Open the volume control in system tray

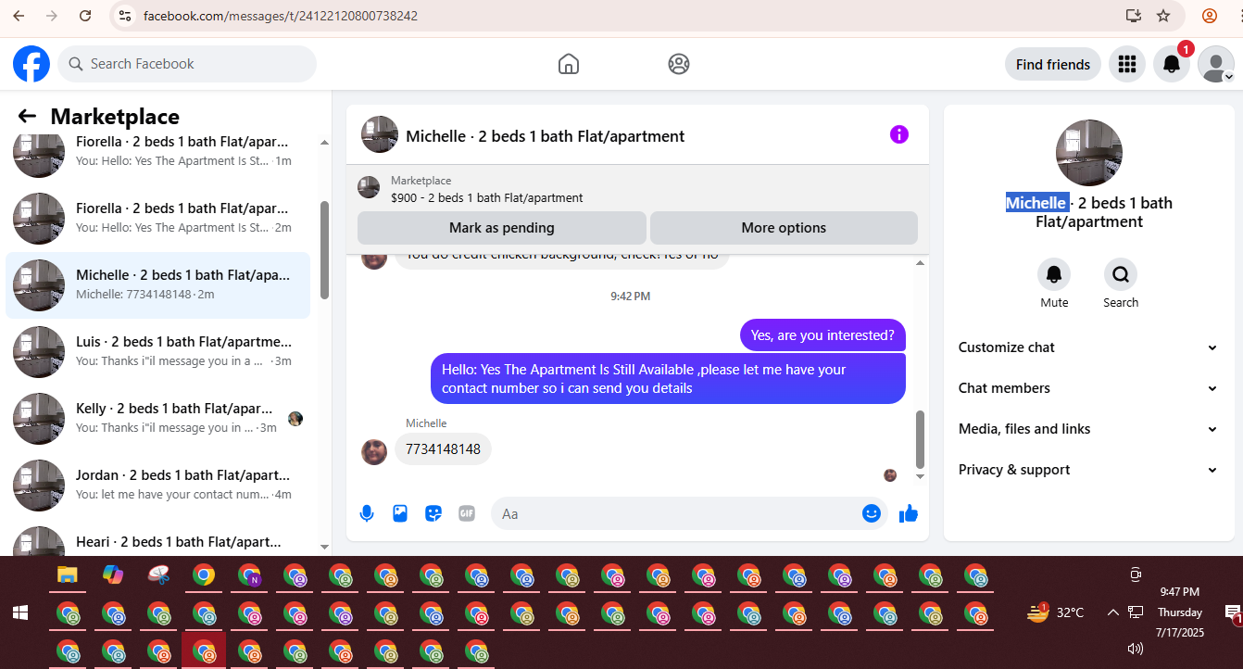[1136, 649]
